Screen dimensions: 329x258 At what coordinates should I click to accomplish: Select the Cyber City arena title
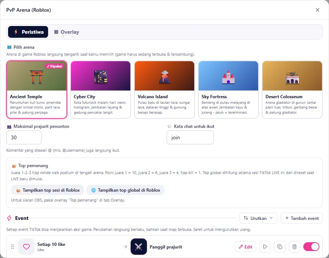tap(84, 96)
